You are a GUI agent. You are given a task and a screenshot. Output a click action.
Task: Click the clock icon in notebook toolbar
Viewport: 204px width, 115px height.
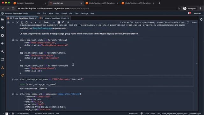63,22
